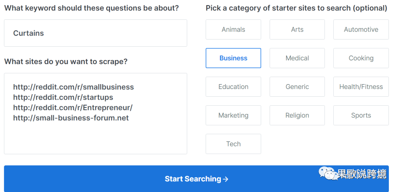Screen dimensions: 400x192
Task: Click the small-business-forum.net URL line
Action: 71,118
